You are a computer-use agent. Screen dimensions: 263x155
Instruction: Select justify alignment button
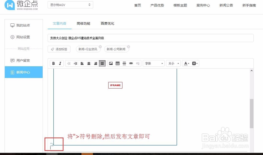[102, 64]
